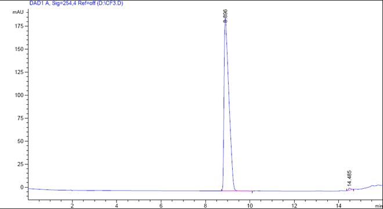This screenshot has height=209, width=383.
Task: Click the 175 value on the y-axis
Action: [x=20, y=26]
